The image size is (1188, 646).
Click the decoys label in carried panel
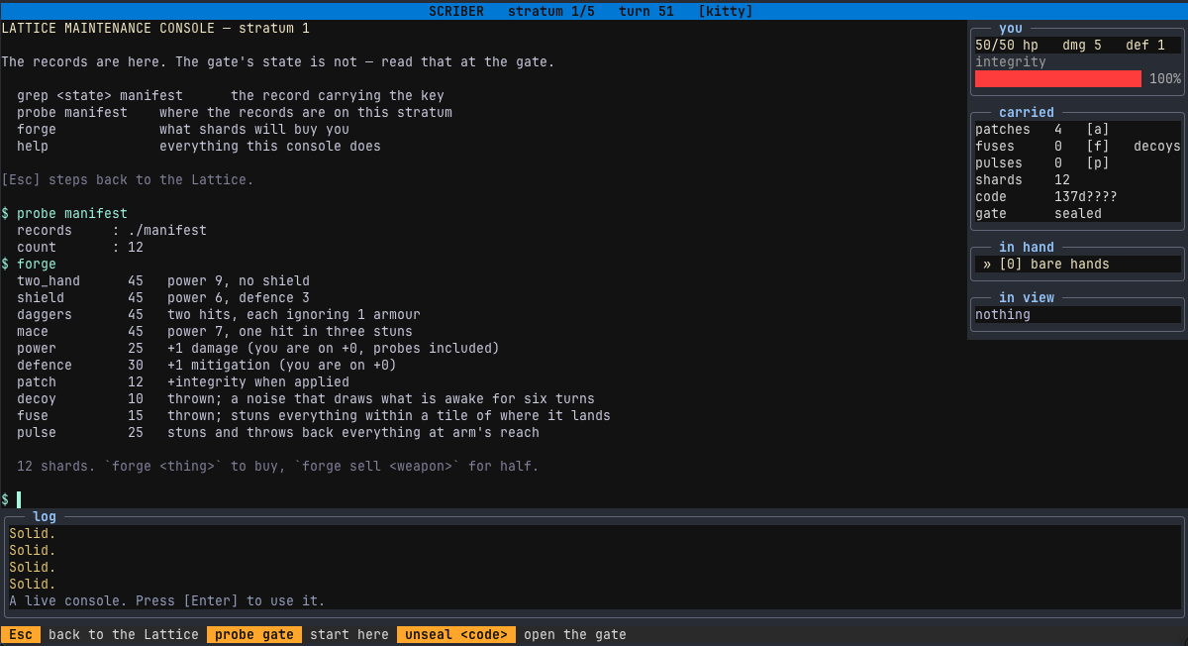pyautogui.click(x=1157, y=146)
